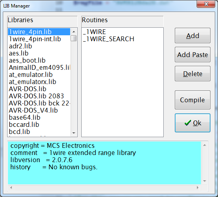This screenshot has height=197, width=218.
Task: Delete the selected routine
Action: pos(193,74)
